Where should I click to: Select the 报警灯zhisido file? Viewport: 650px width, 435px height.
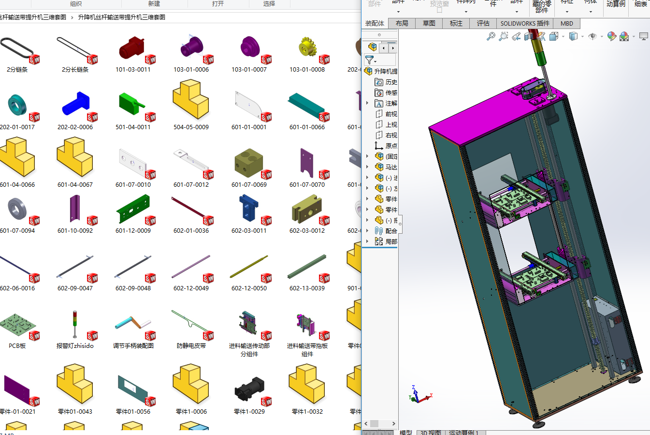point(75,330)
